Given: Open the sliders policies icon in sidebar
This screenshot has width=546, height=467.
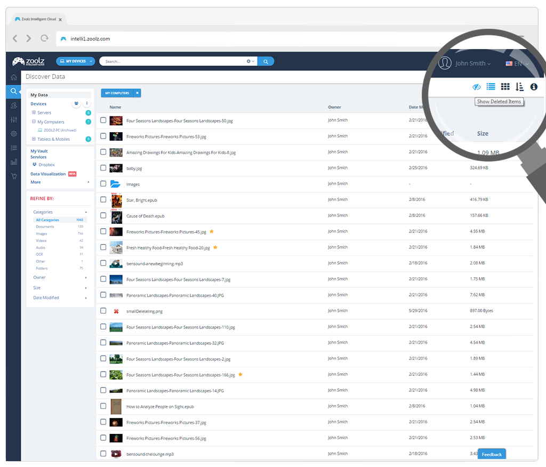Looking at the screenshot, I should click(13, 119).
